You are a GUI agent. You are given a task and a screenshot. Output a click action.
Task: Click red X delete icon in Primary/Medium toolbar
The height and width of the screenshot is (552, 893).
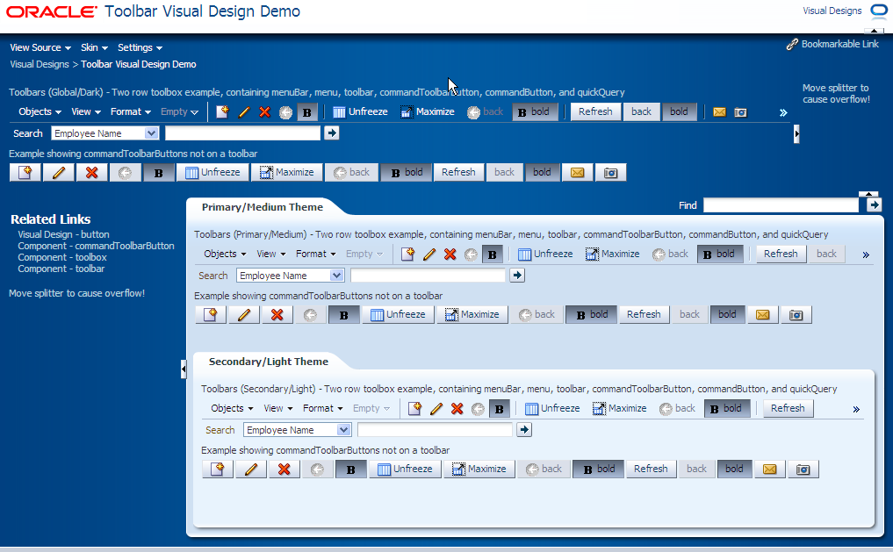[x=450, y=254]
